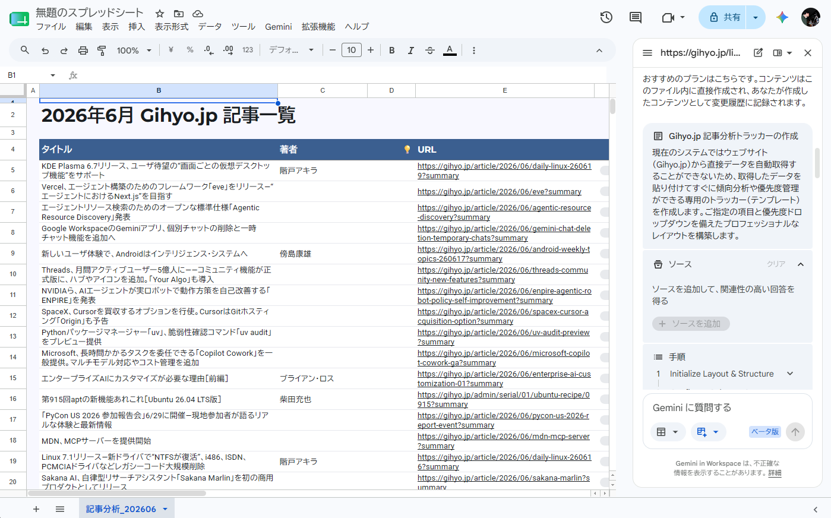Increase decimal places
Screen dimensions: 831x518
coord(228,50)
